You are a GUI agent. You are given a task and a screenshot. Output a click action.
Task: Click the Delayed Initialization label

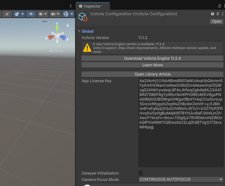point(100,173)
